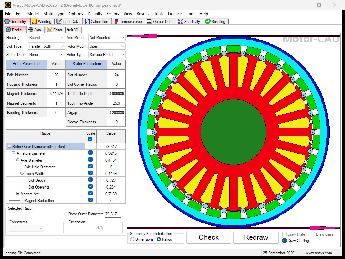The height and width of the screenshot is (259, 345).
Task: Select the Tooth Tip Angle value 25.9
Action: [x=116, y=103]
